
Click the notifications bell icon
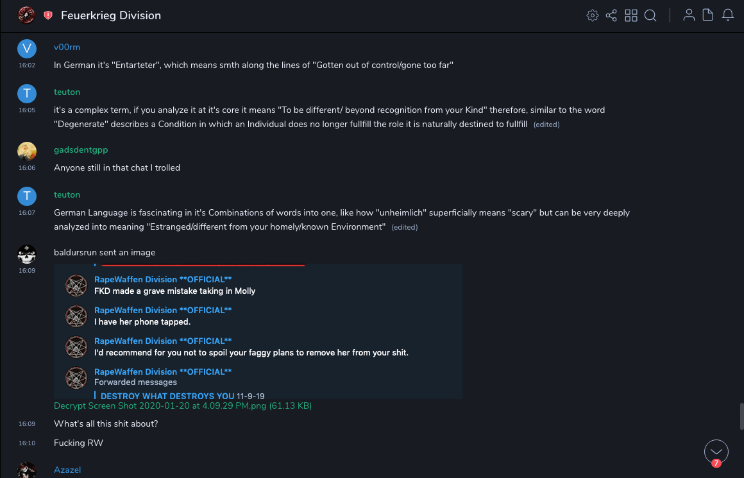[728, 15]
